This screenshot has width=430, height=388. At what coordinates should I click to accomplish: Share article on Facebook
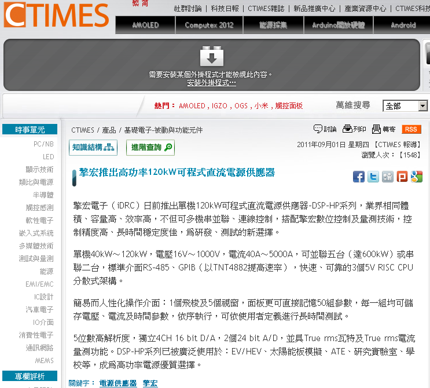(358, 177)
